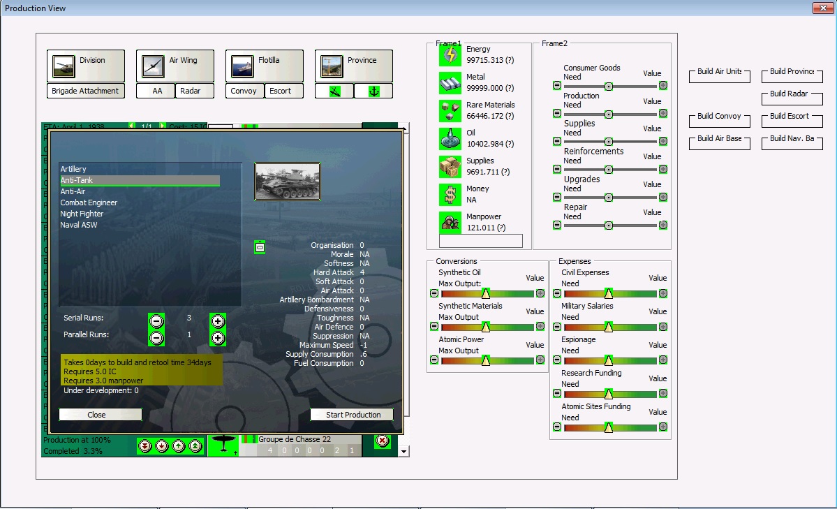
Task: Decrease Consumer Goods slider with minus button
Action: pos(557,86)
